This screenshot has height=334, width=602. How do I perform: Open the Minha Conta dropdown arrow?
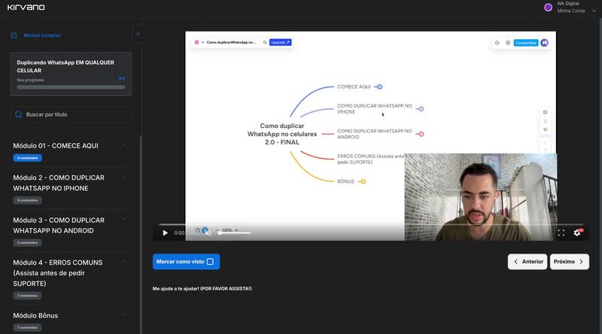click(x=594, y=11)
